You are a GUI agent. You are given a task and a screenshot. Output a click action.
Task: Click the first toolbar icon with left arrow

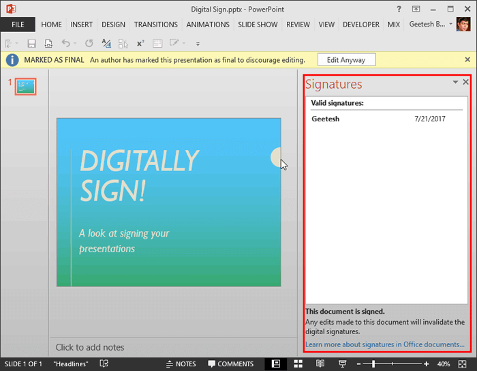(x=8, y=44)
